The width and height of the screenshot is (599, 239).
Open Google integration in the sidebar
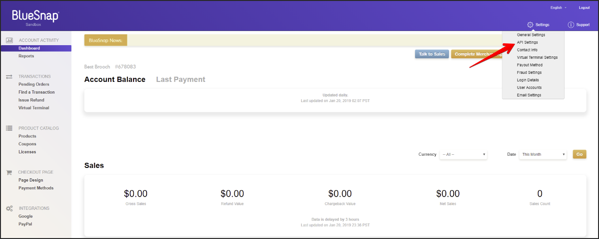(x=25, y=216)
